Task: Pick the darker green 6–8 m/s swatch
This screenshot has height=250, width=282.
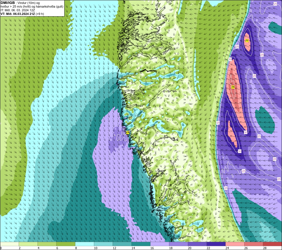Action: (66, 244)
